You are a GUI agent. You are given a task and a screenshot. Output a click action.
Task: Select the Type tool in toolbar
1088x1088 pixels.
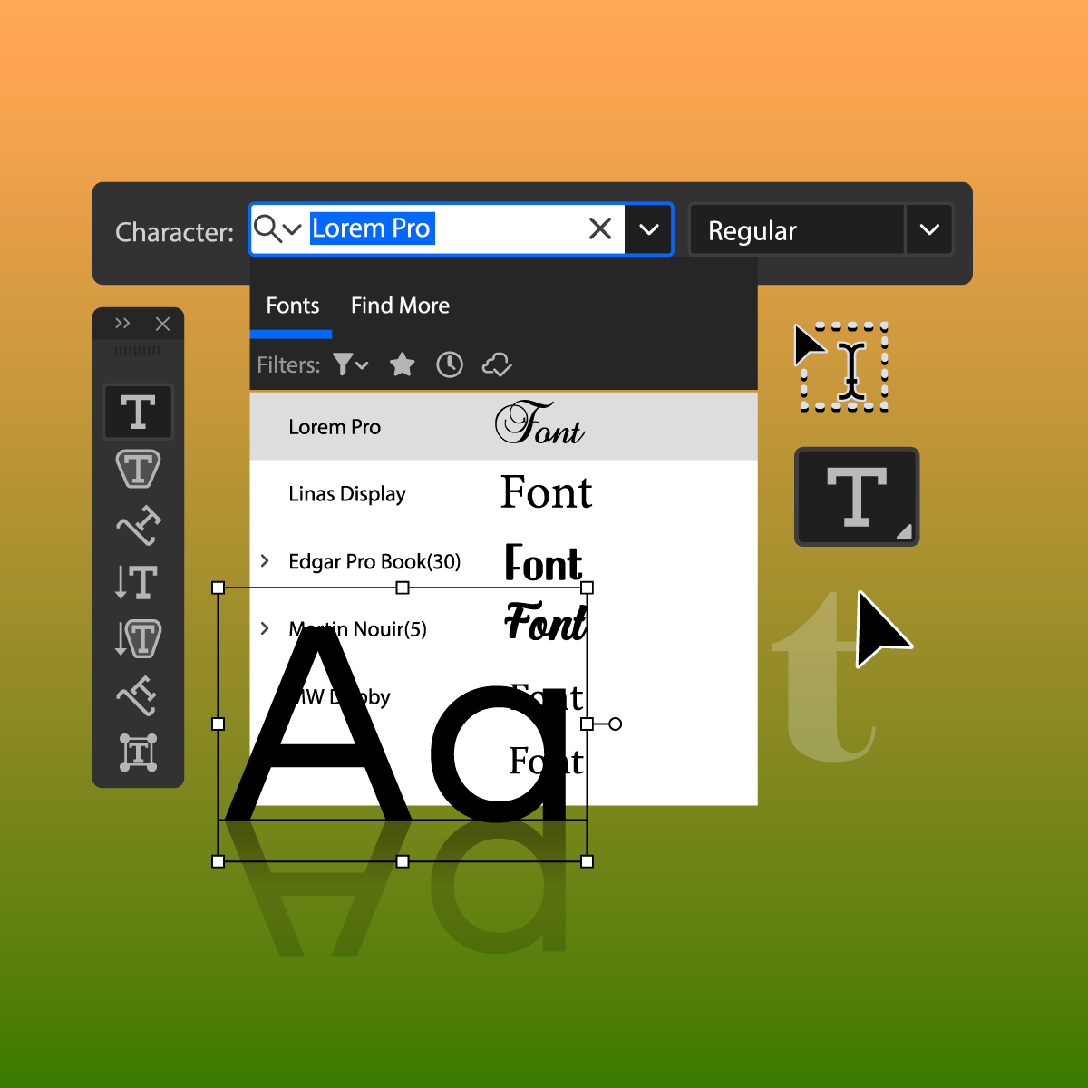[x=138, y=413]
